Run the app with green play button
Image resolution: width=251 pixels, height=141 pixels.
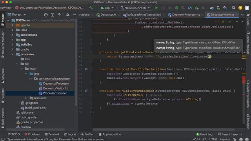(156, 8)
